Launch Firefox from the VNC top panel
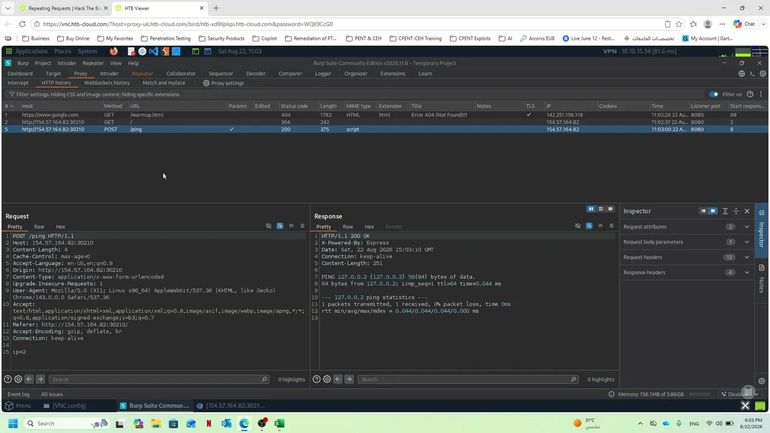This screenshot has height=433, width=770. (114, 51)
